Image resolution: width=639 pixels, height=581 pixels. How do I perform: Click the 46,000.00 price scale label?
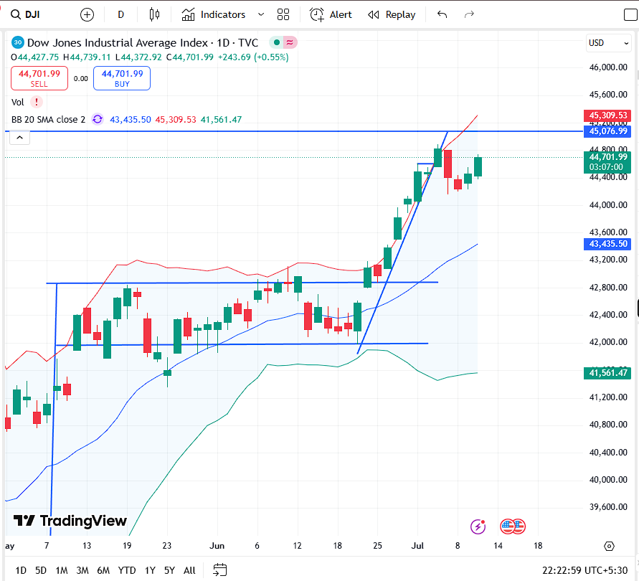pyautogui.click(x=608, y=67)
